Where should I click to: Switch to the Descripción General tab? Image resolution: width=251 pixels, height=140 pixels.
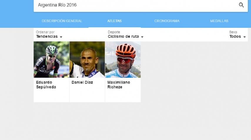click(x=62, y=21)
